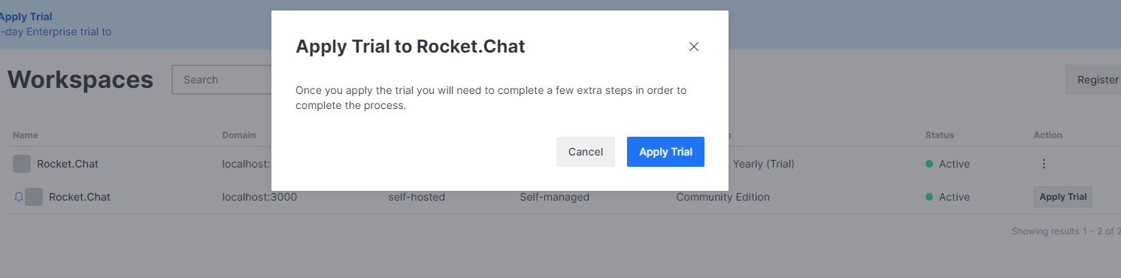Focus the Workspaces Search field
Image resolution: width=1121 pixels, height=278 pixels.
tap(222, 80)
